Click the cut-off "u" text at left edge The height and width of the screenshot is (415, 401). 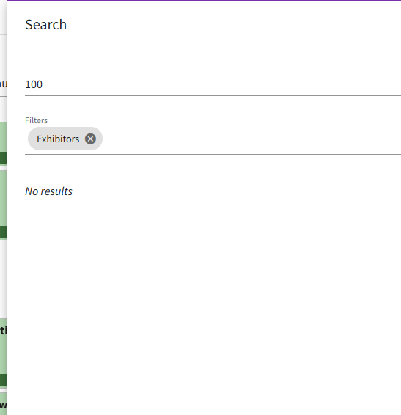click(4, 84)
